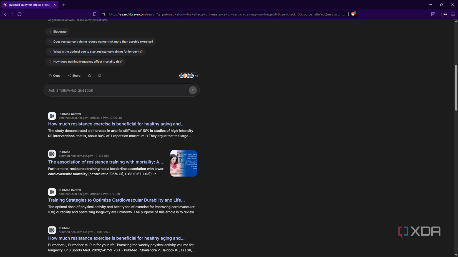
Task: Ask how training frequency affects mortality risk
Action: 85,61
